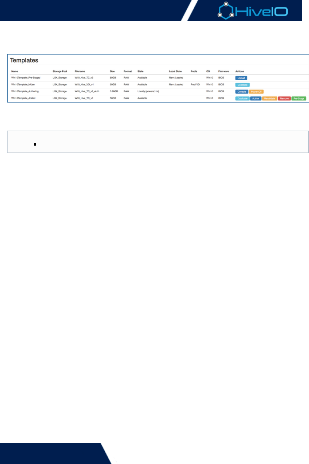The height and width of the screenshot is (464, 309).
Task: Click the Size column header
Action: point(112,71)
